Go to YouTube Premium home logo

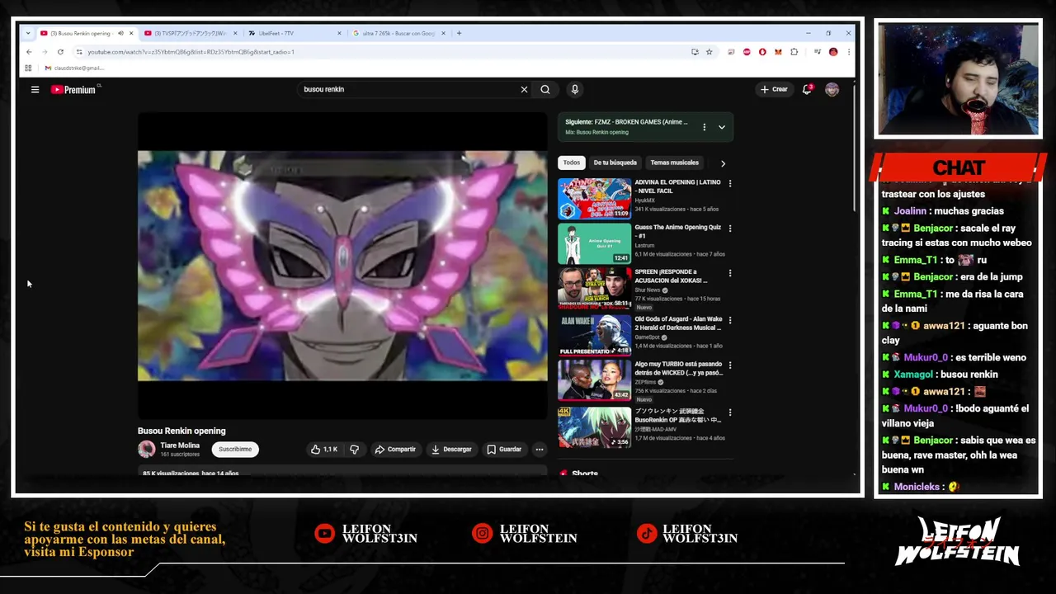(74, 89)
